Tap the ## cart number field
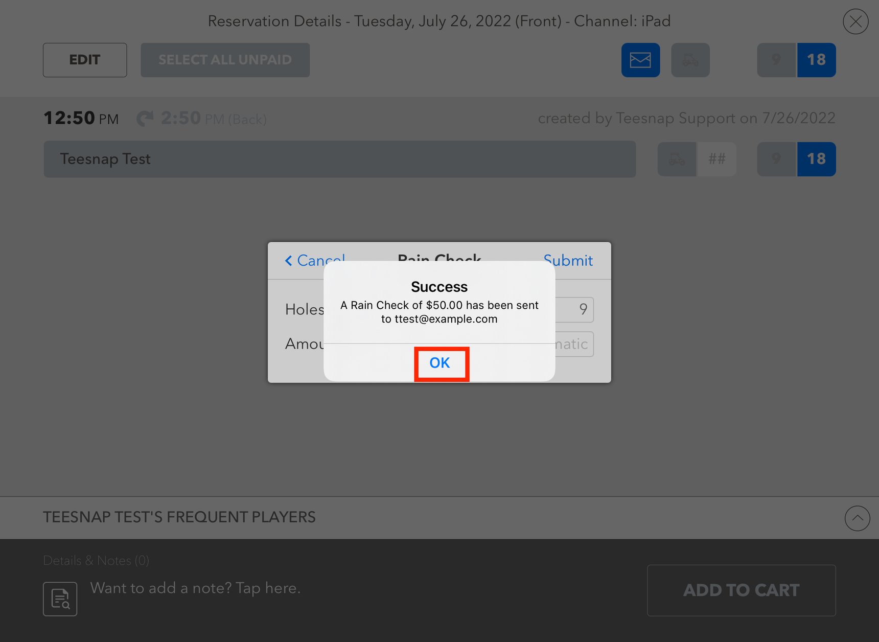This screenshot has width=879, height=642. (716, 159)
